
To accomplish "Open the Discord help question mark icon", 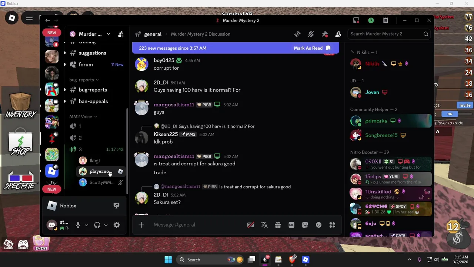I will [371, 20].
